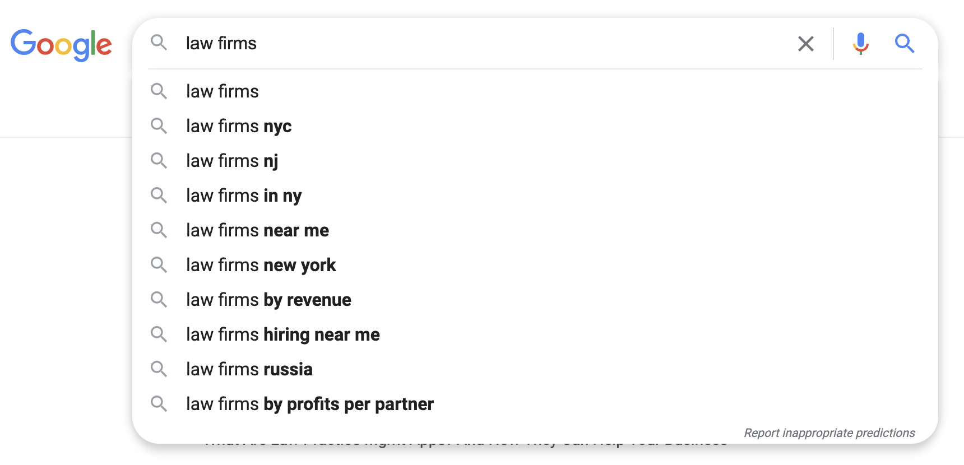Pick 'law firms by revenue' suggestion
Viewport: 964px width, 465px height.
click(x=268, y=300)
